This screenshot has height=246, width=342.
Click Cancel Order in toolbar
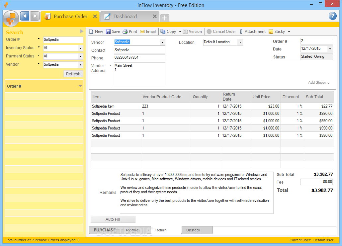pyautogui.click(x=221, y=32)
